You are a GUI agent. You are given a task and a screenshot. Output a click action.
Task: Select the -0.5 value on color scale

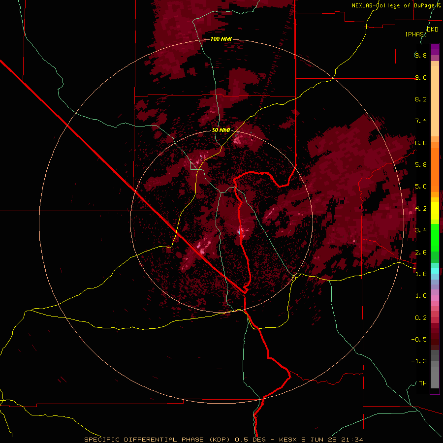coord(419,340)
